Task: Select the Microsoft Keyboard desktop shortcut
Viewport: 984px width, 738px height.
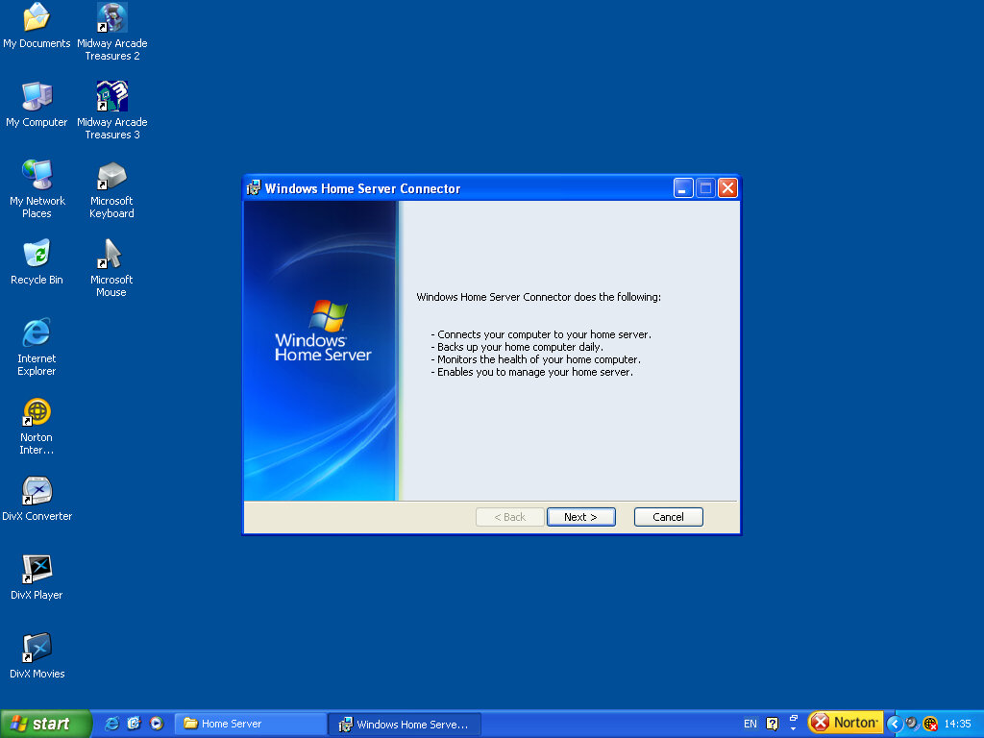Action: [x=111, y=176]
